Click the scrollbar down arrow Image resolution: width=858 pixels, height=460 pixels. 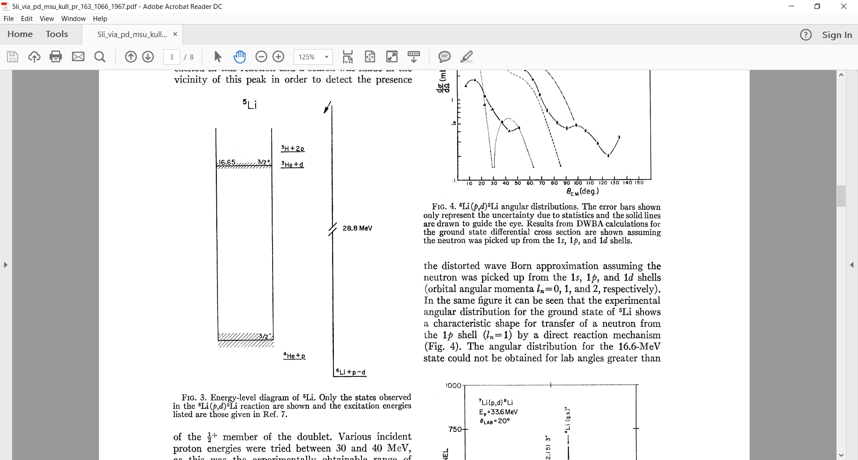(x=841, y=455)
